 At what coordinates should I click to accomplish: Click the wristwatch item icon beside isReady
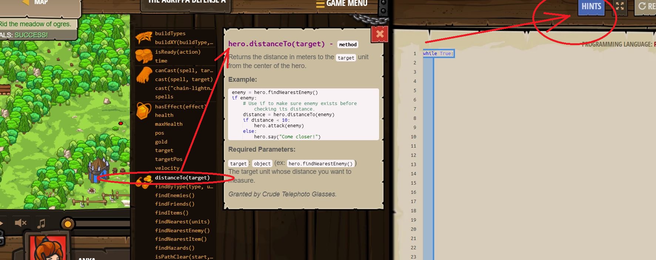coord(144,56)
